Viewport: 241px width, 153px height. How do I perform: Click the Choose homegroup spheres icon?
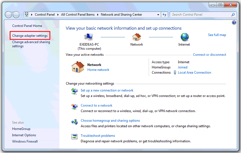(74, 122)
